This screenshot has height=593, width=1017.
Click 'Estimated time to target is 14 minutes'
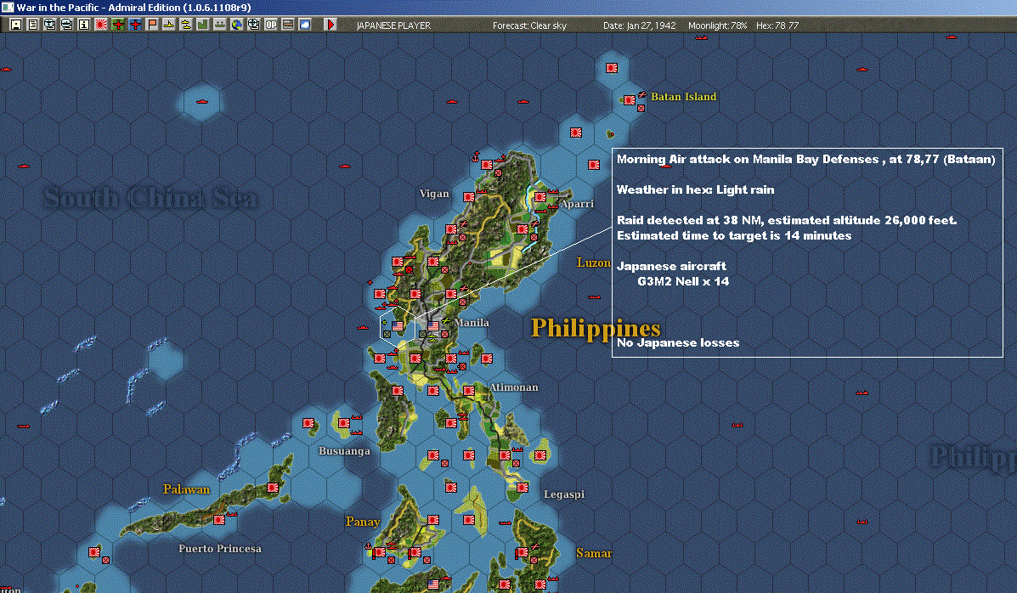[734, 235]
